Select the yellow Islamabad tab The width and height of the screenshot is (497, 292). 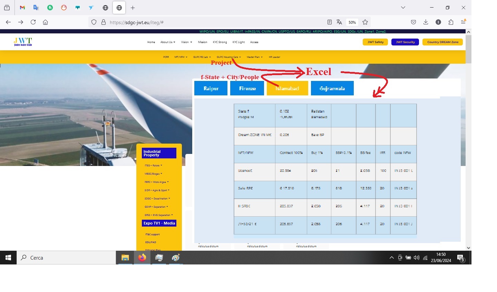point(287,88)
